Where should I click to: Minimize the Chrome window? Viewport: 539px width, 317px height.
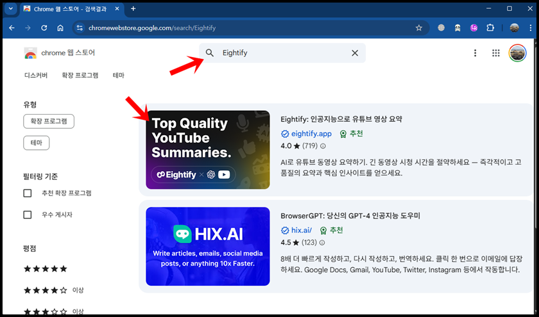click(x=488, y=8)
